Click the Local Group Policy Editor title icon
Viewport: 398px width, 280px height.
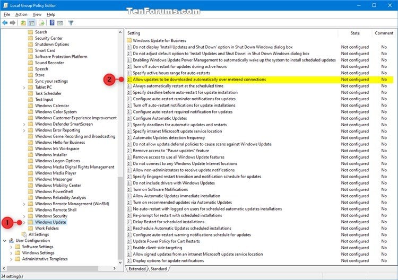click(x=5, y=5)
